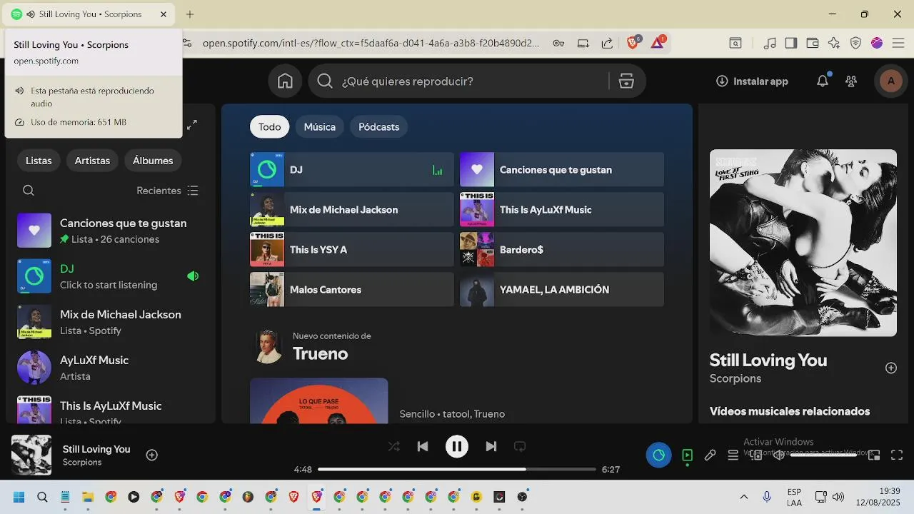
Task: Open the browser media control music icon
Action: [x=770, y=43]
